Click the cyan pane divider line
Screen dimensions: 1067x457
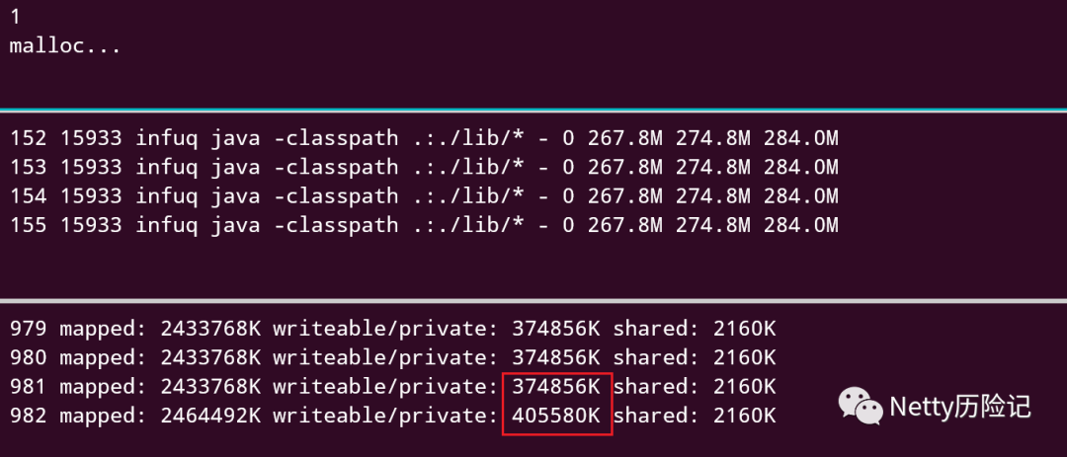533,110
